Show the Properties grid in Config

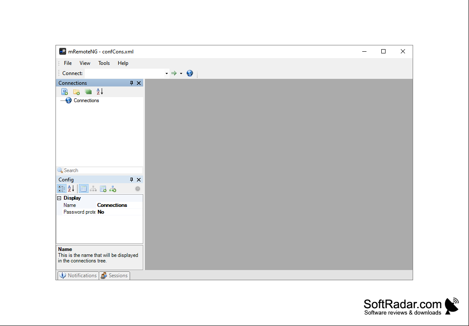point(83,189)
